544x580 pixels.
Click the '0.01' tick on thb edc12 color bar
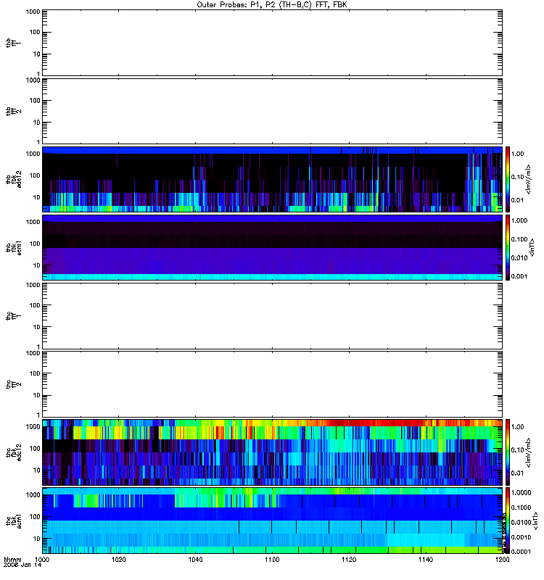click(x=517, y=200)
